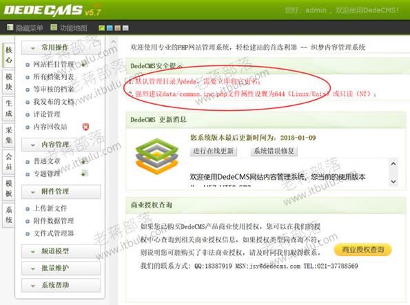
Task: Open the 模板 side tab
Action: [9, 189]
